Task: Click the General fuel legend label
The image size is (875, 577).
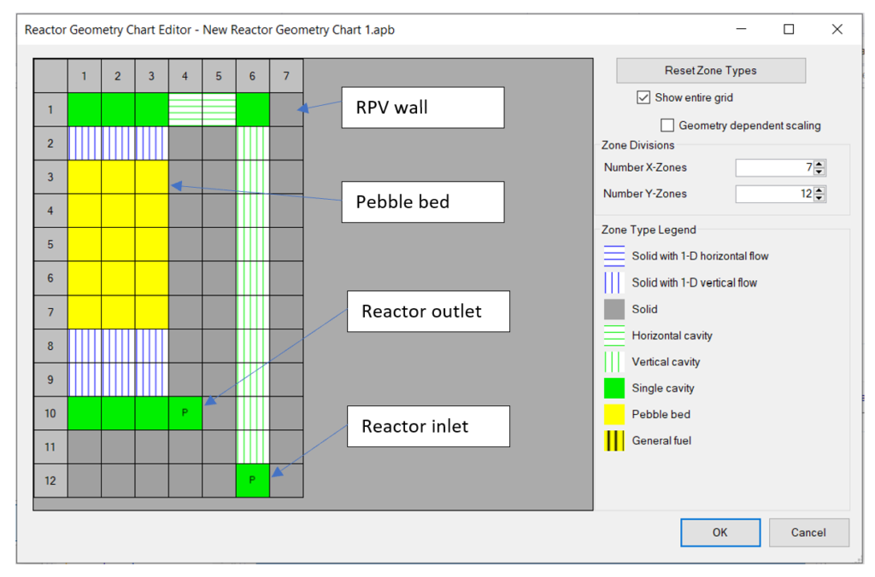Action: coord(661,440)
